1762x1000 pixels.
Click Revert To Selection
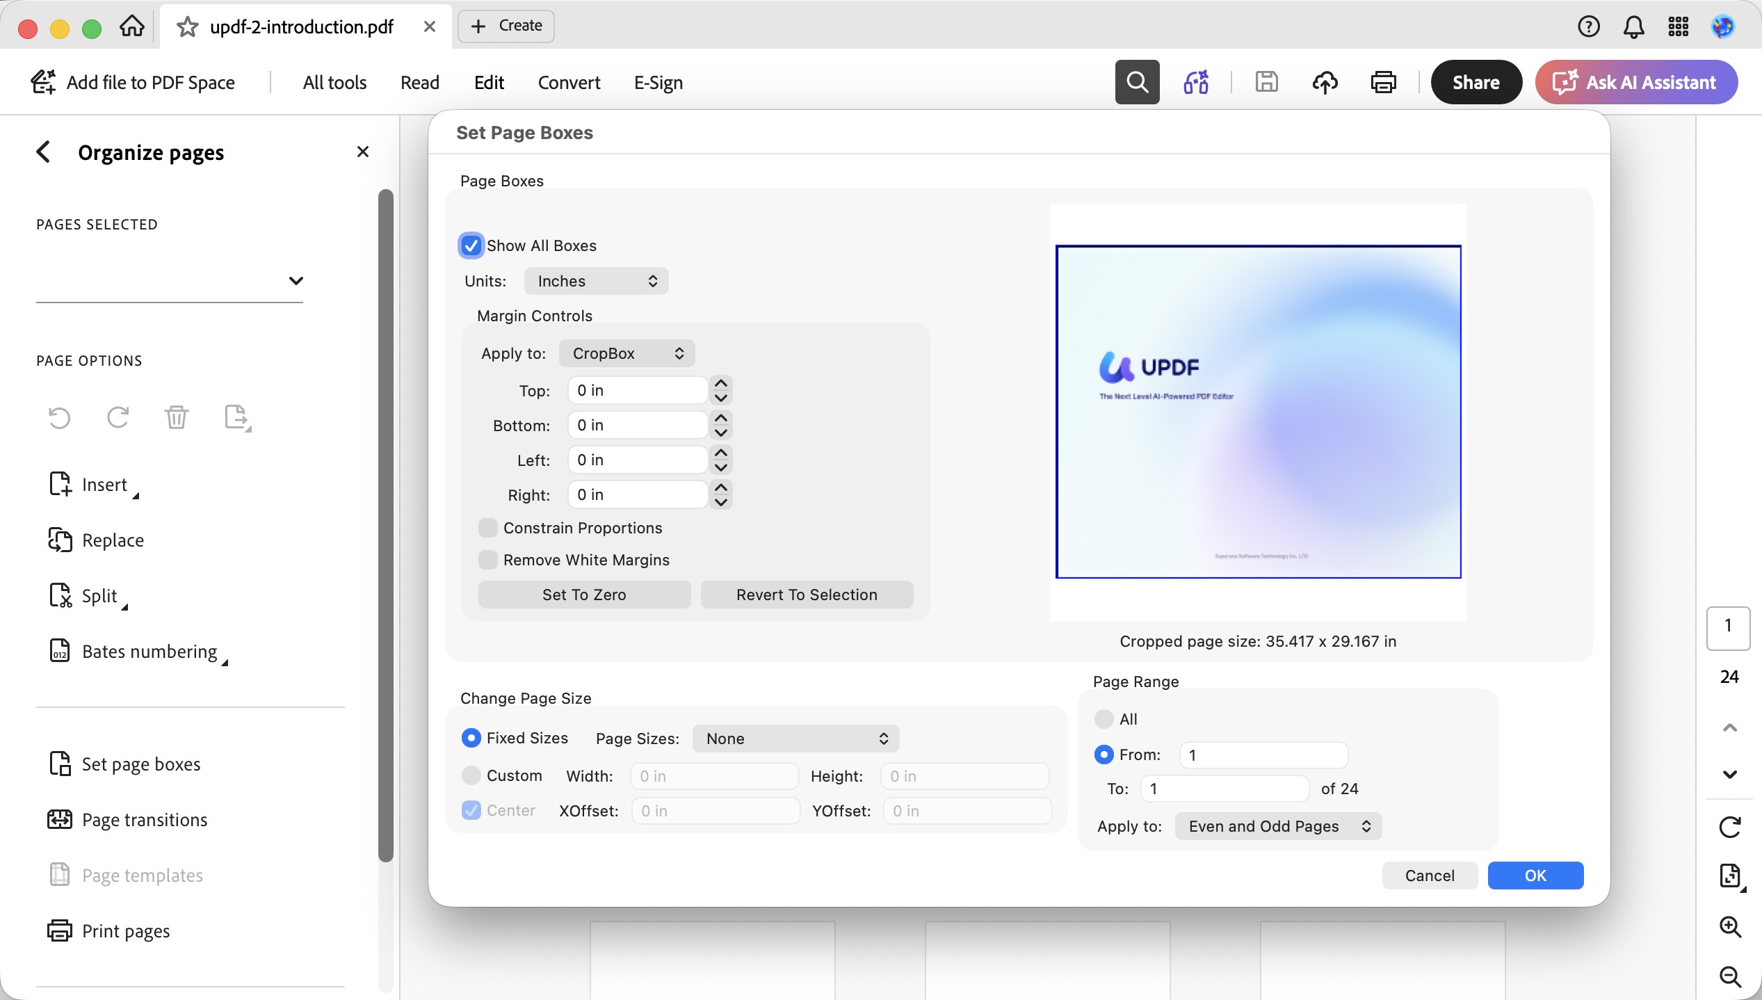807,595
